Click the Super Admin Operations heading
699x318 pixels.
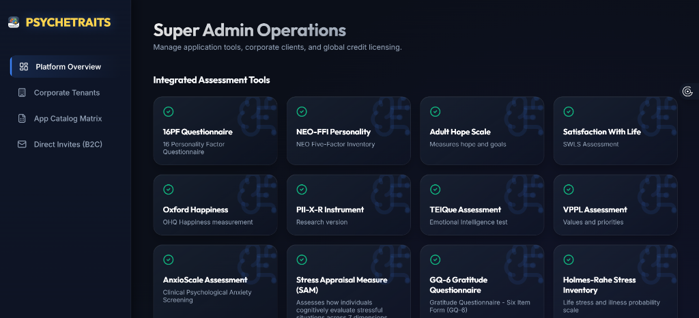pos(250,30)
